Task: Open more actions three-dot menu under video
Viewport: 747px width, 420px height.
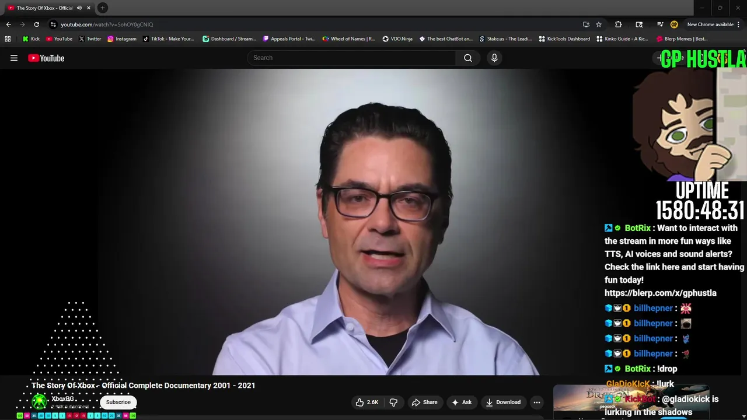Action: click(537, 402)
